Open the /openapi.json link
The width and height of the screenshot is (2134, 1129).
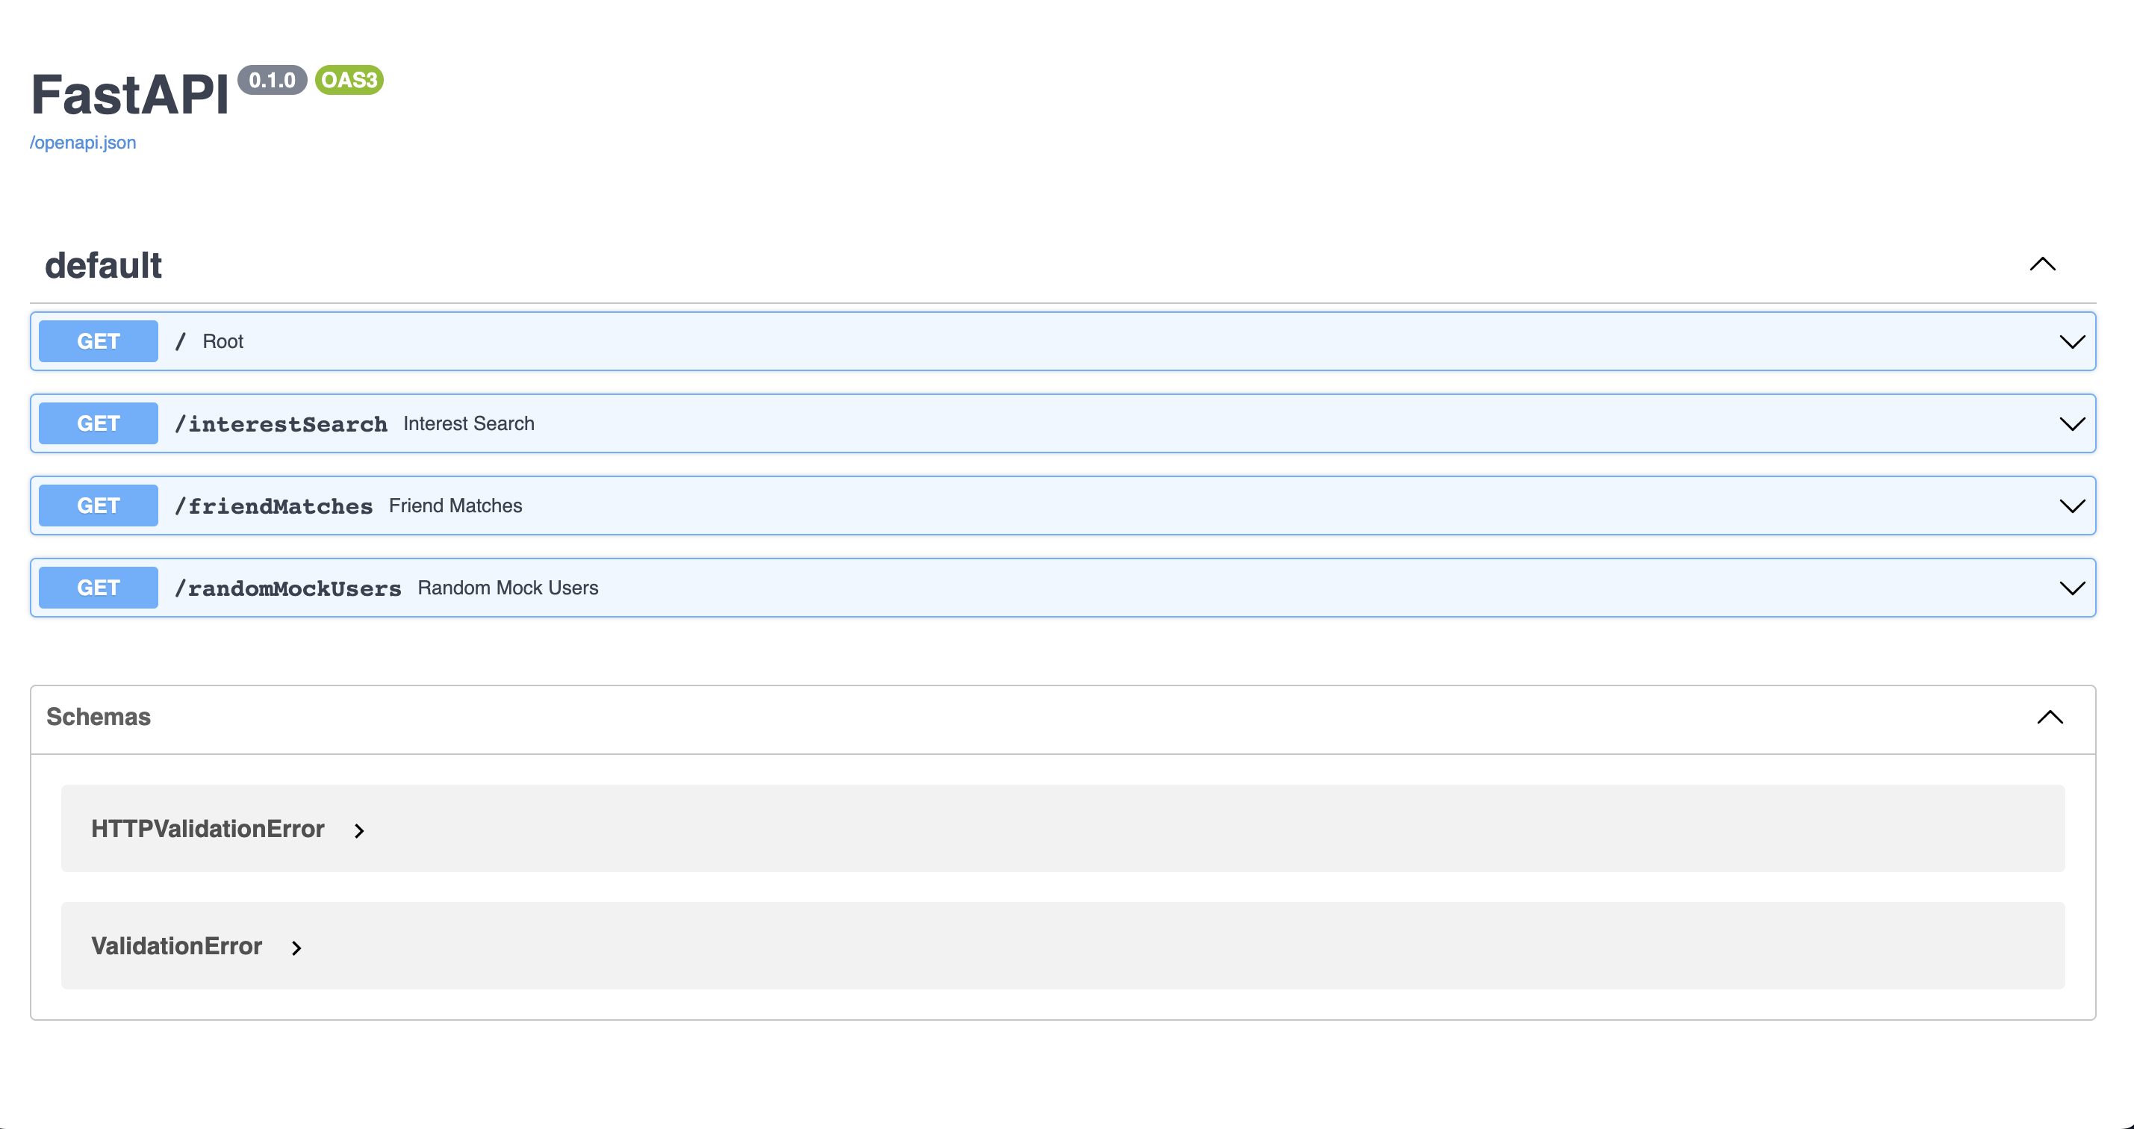(83, 143)
